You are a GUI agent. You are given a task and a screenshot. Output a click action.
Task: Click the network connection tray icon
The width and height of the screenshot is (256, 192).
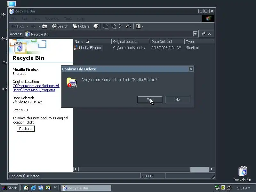point(229,188)
